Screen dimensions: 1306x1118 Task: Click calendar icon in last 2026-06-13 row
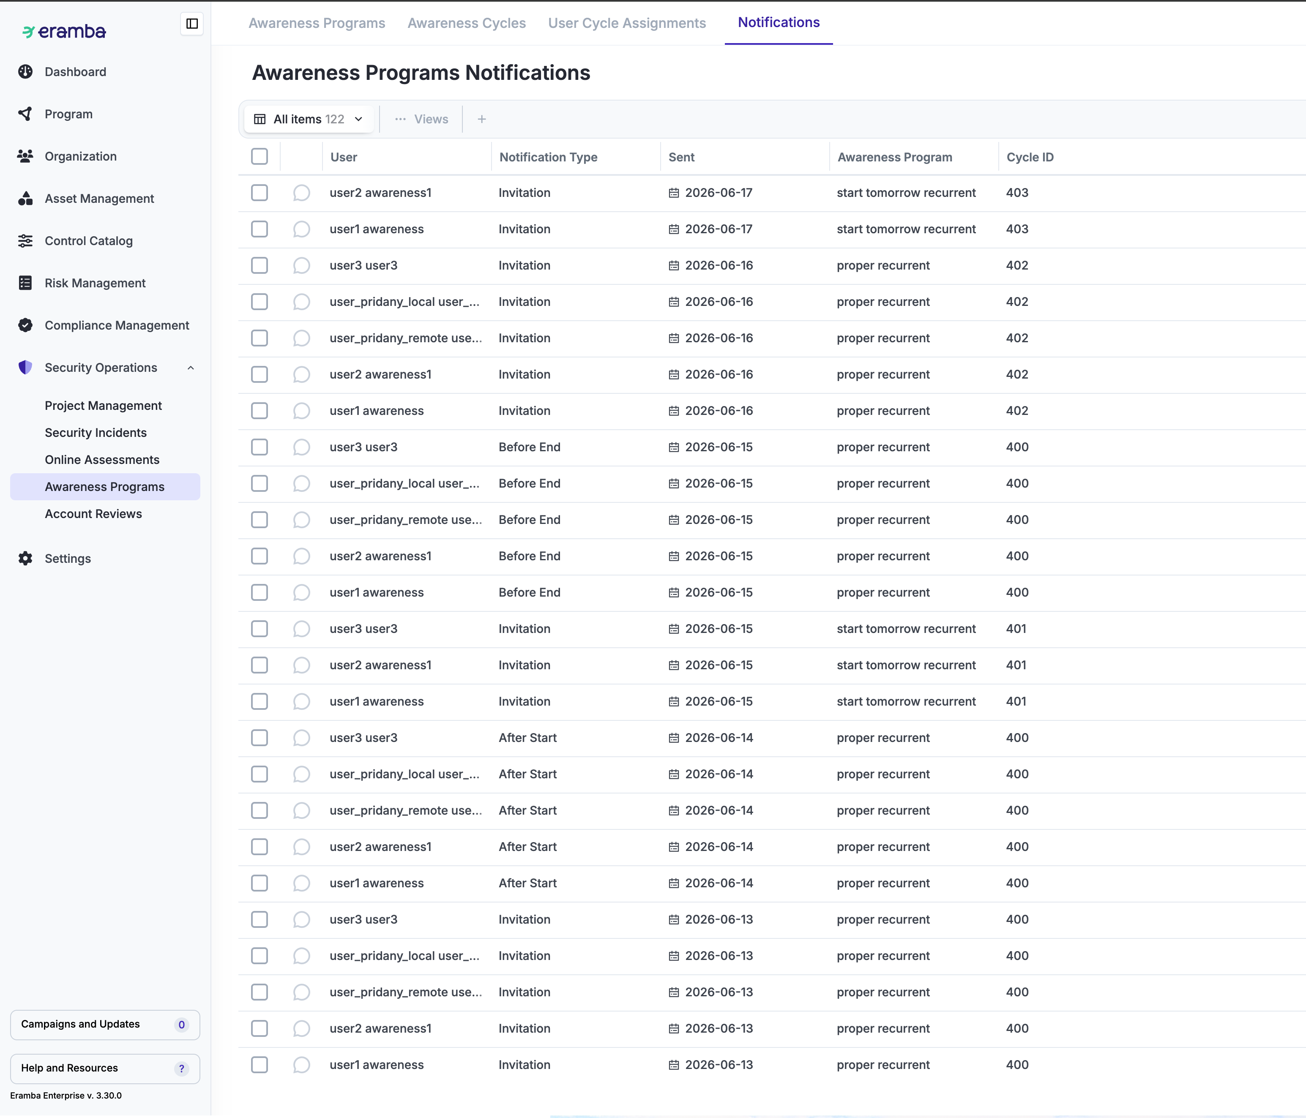tap(674, 1065)
